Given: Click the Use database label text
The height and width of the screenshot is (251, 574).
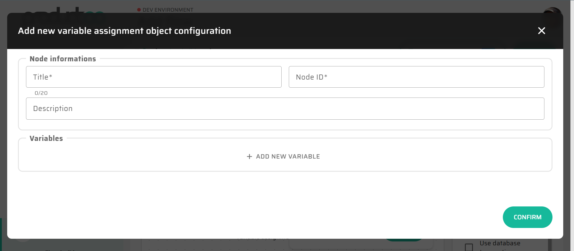Looking at the screenshot, I should (500, 243).
